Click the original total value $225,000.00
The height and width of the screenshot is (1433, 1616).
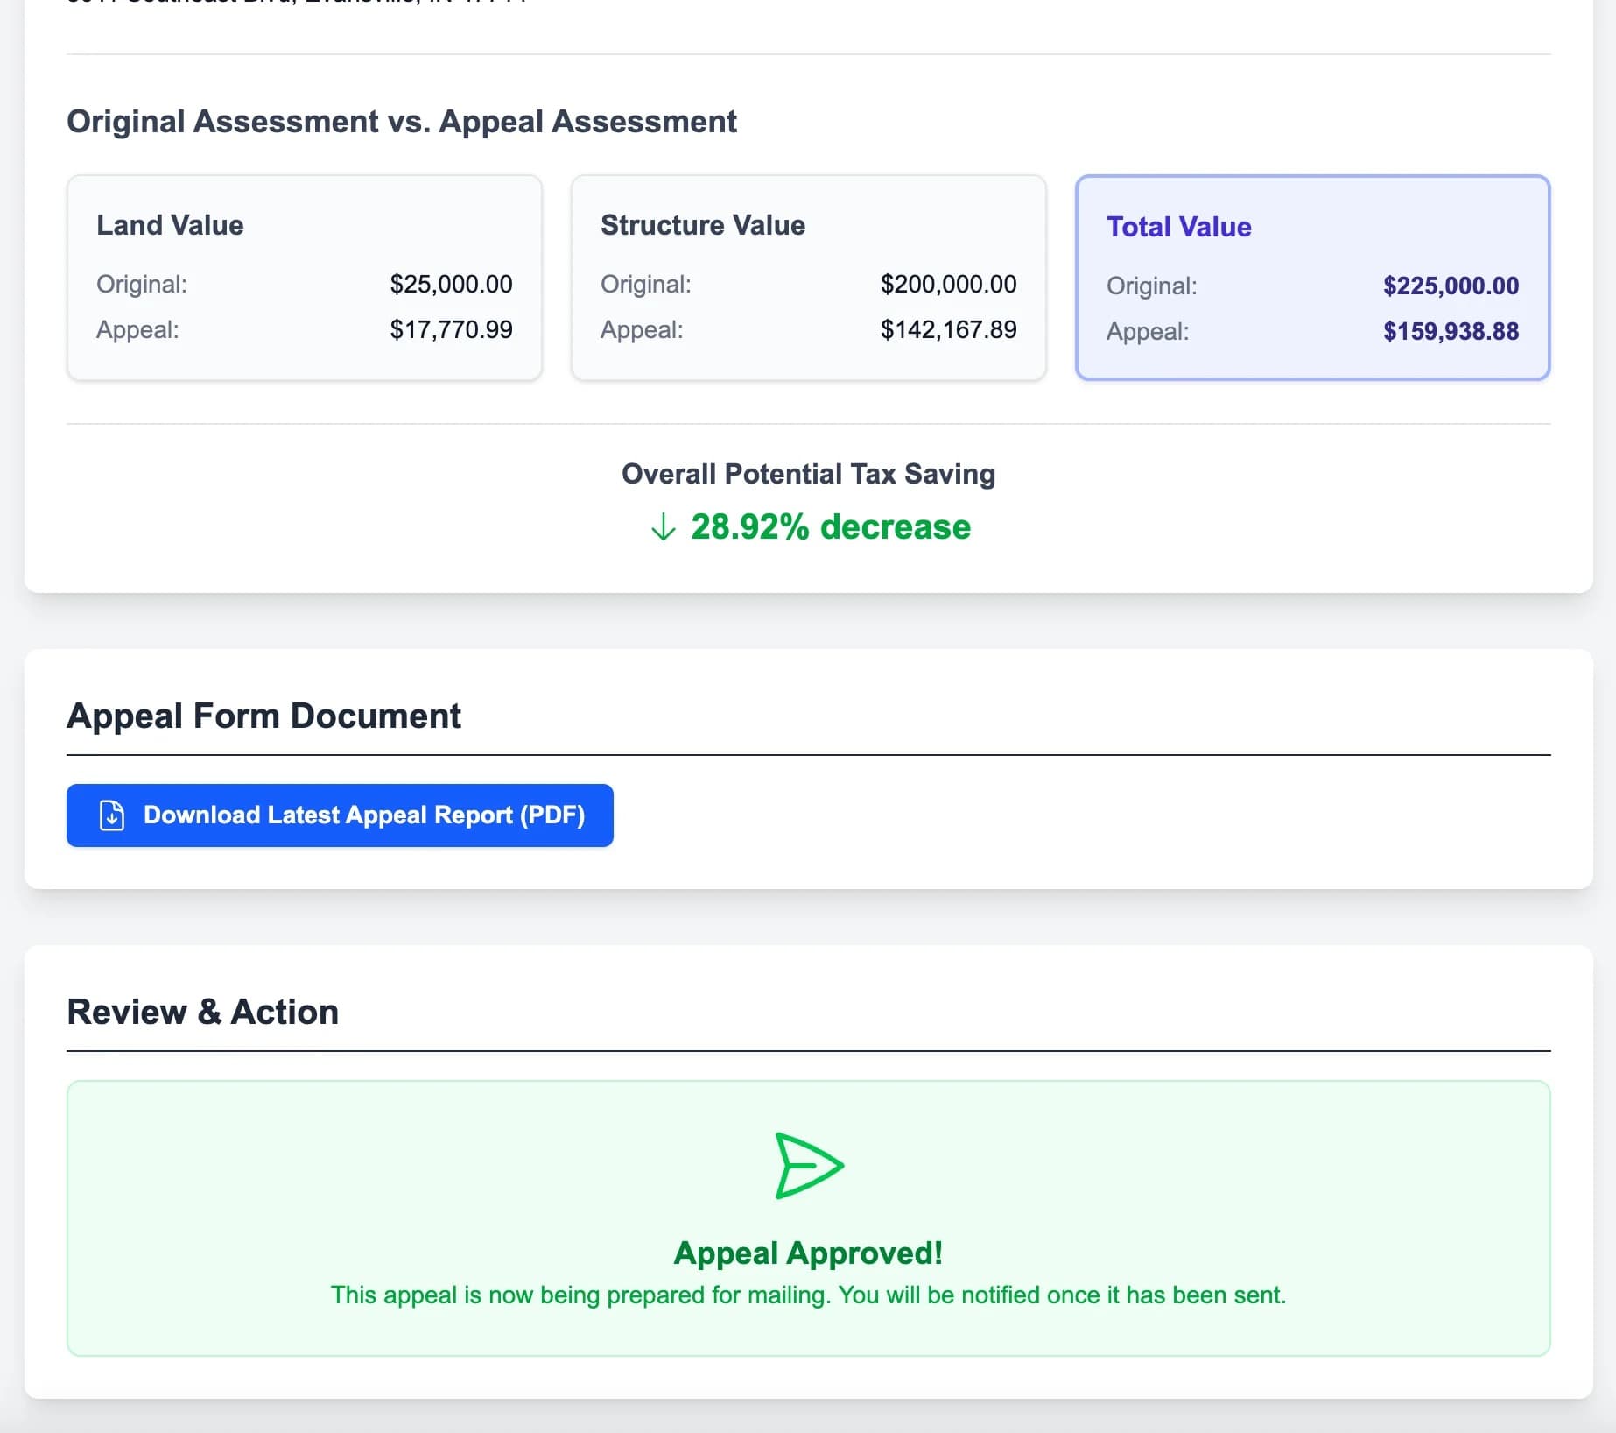(x=1451, y=286)
